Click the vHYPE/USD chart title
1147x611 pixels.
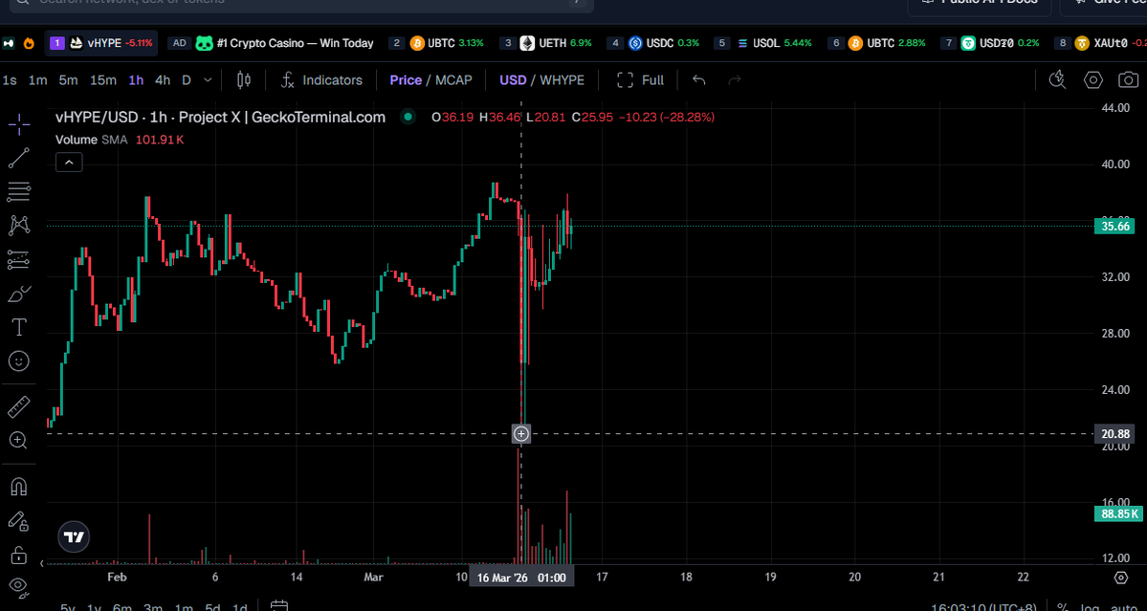pyautogui.click(x=220, y=117)
